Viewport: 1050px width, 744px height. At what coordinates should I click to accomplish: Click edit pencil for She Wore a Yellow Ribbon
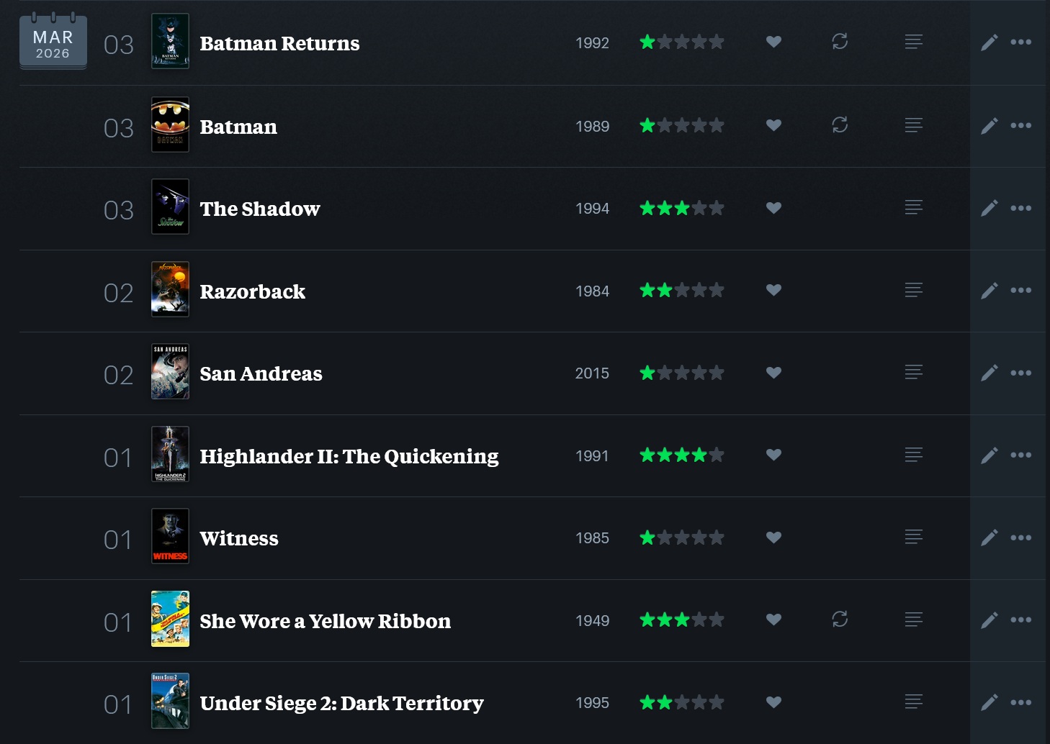990,620
